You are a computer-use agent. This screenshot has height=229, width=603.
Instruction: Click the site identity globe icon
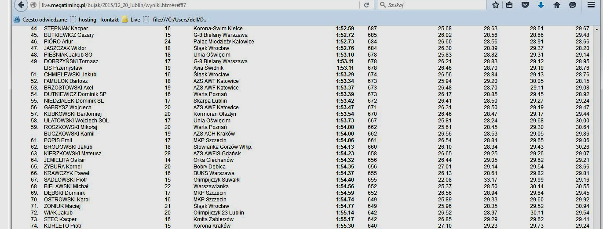point(33,5)
